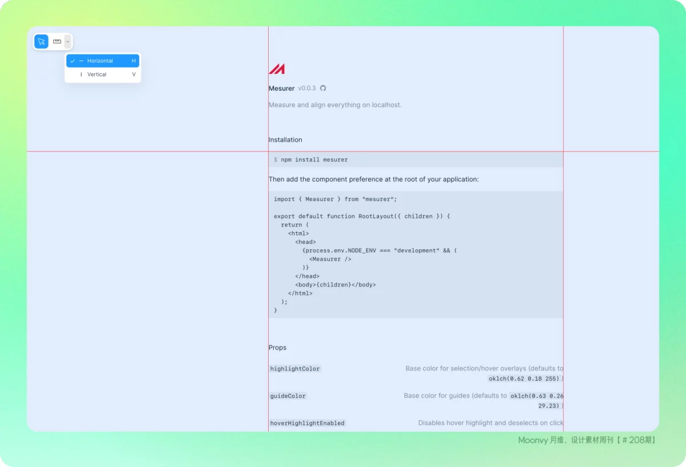Screen dimensions: 686x467
Task: Click the Installation section heading
Action: point(285,139)
